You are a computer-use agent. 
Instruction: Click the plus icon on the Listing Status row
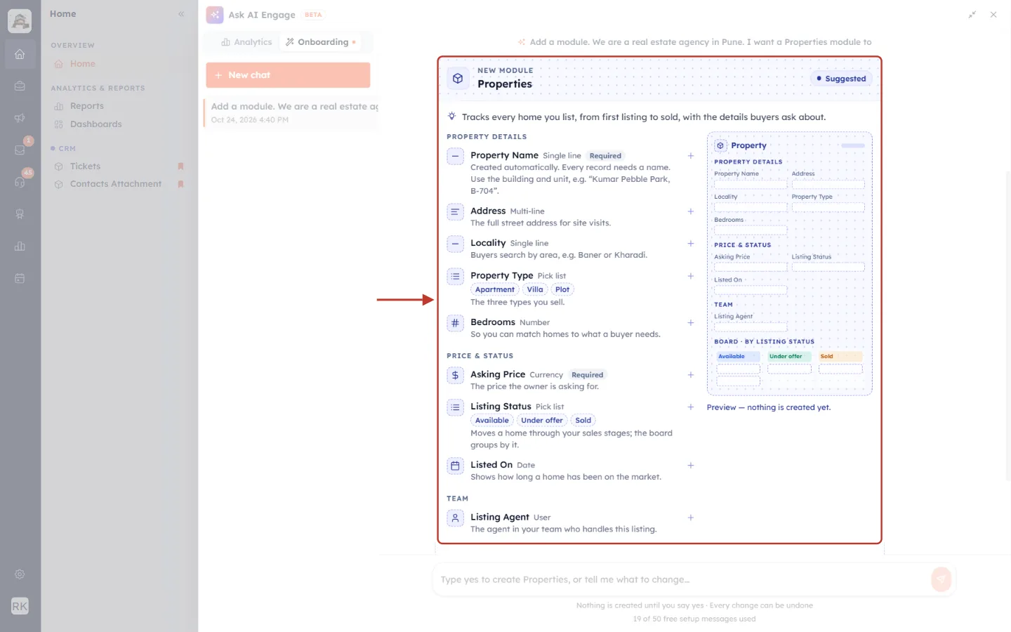click(691, 407)
